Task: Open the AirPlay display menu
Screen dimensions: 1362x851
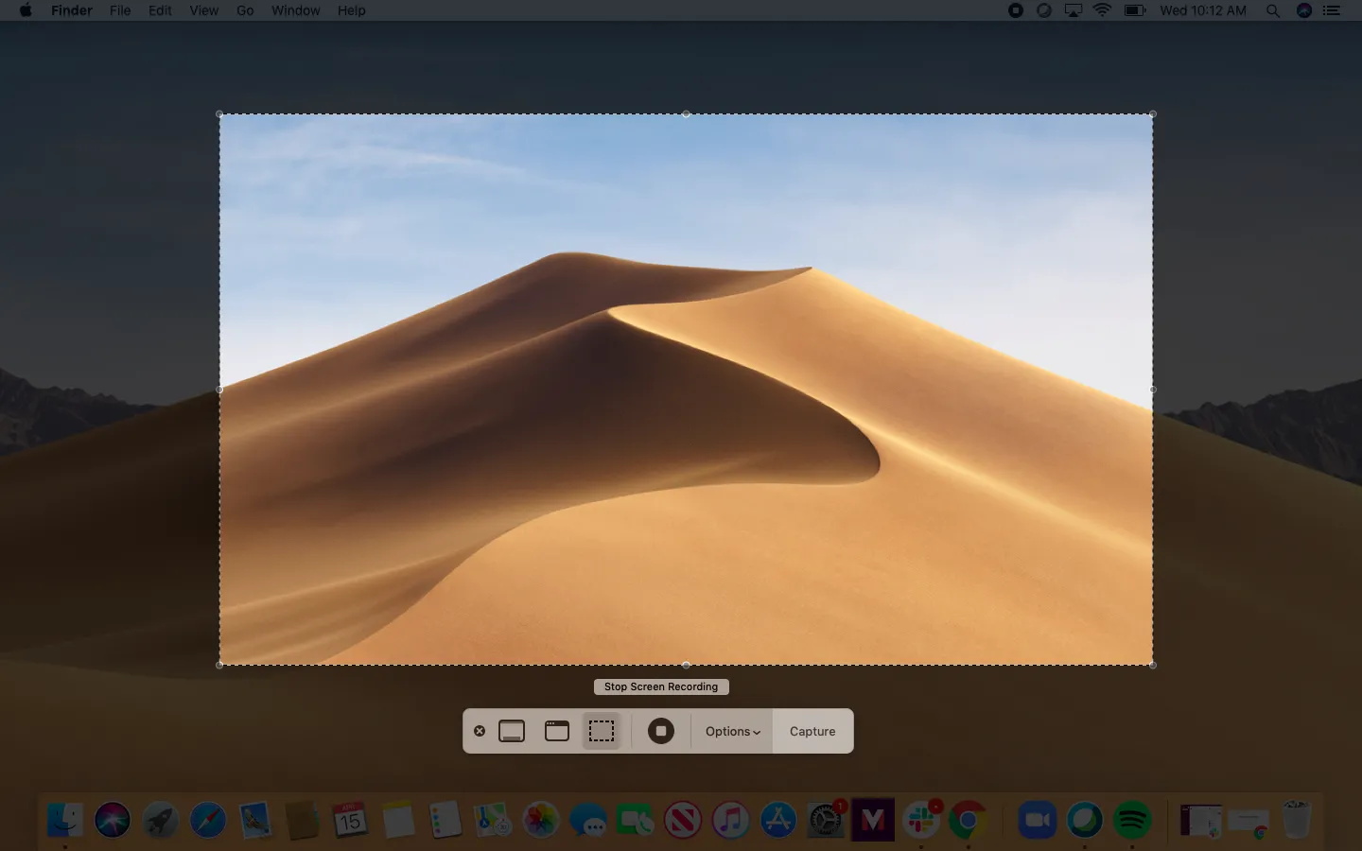Action: 1074,10
